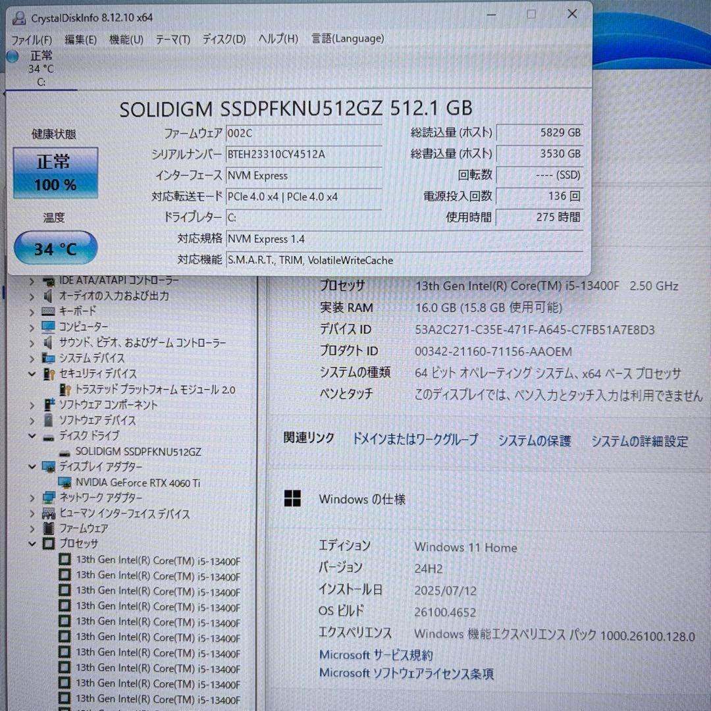This screenshot has width=711, height=711.
Task: Open Microsoft ソフトウェアライセンス条項 link
Action: coord(406,673)
